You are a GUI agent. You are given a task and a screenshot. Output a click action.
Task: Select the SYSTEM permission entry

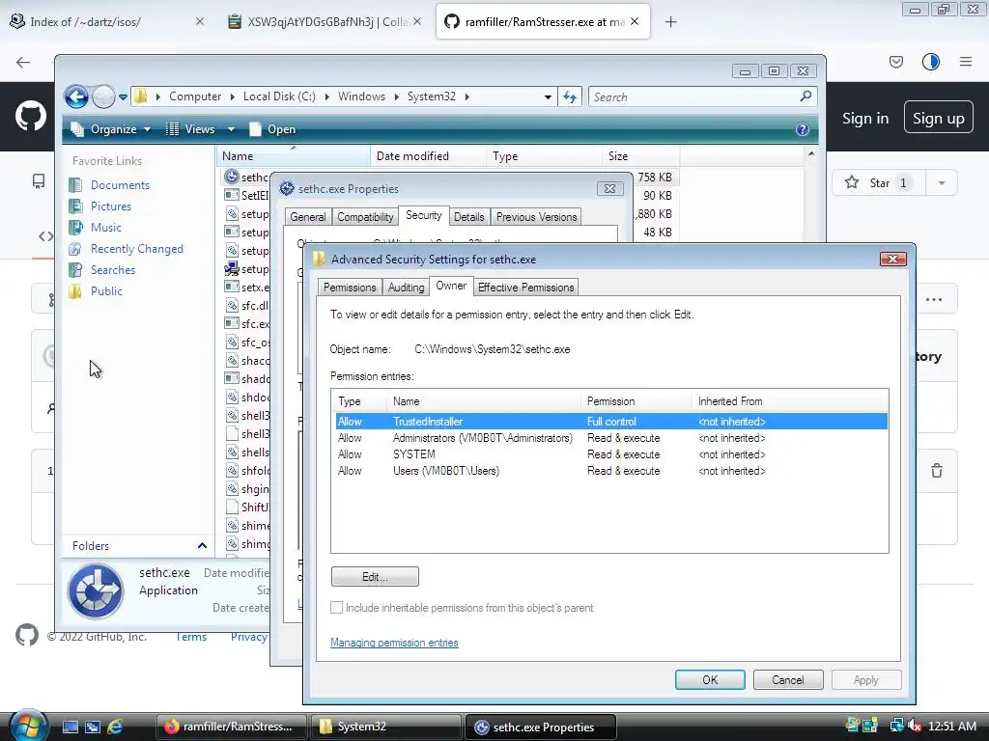[611, 454]
